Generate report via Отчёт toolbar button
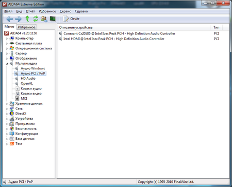The width and height of the screenshot is (232, 187). [71, 19]
